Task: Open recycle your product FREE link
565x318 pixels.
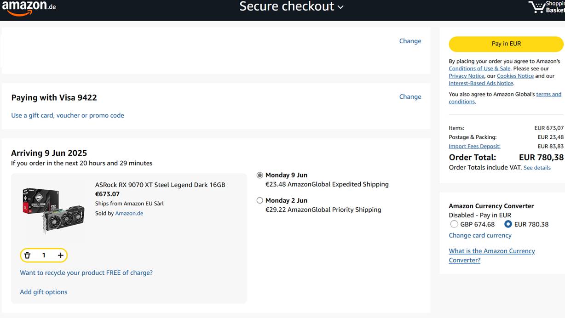Action: (x=86, y=273)
